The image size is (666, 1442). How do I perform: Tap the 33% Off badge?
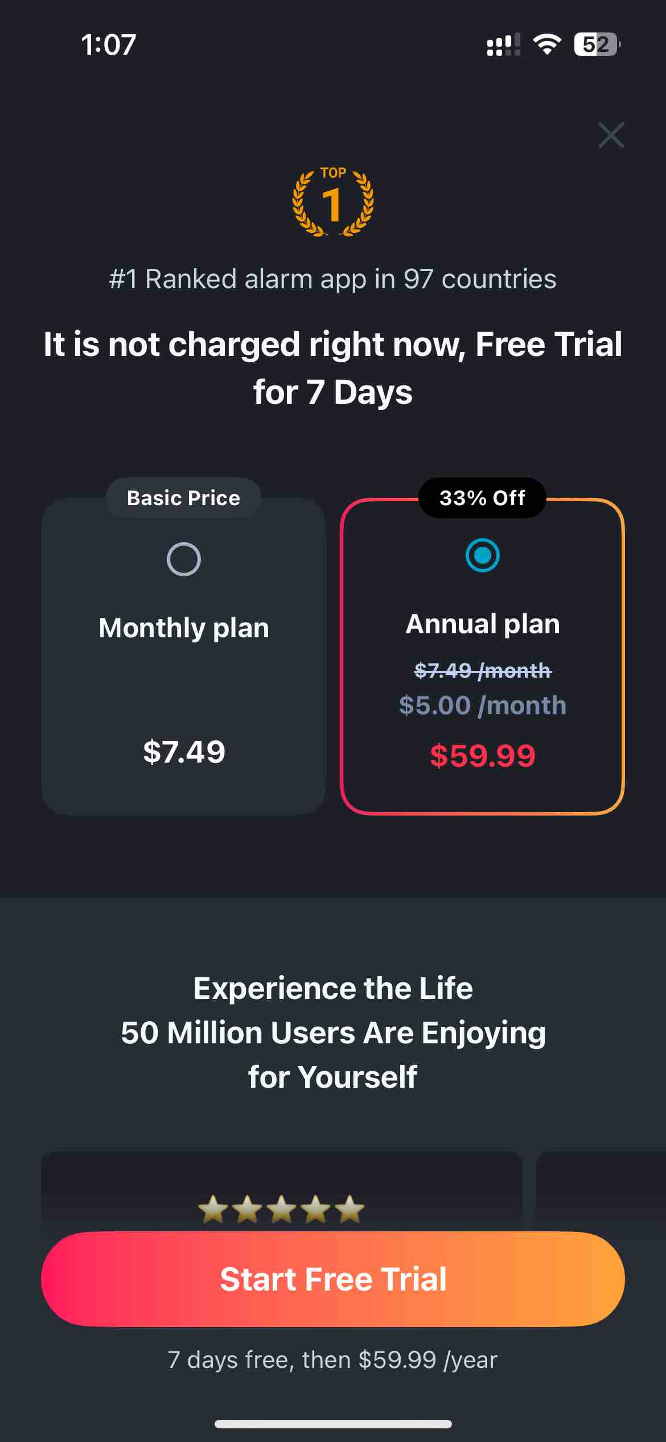(482, 498)
